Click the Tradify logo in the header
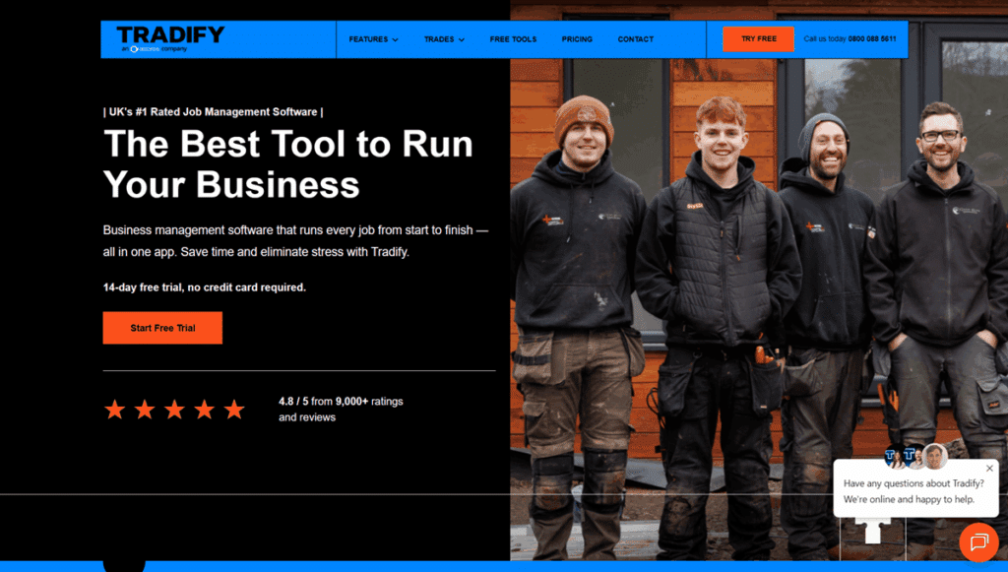 [x=170, y=35]
